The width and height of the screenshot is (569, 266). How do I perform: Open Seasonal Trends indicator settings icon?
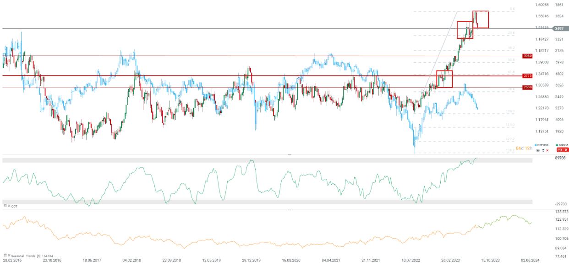(5, 255)
